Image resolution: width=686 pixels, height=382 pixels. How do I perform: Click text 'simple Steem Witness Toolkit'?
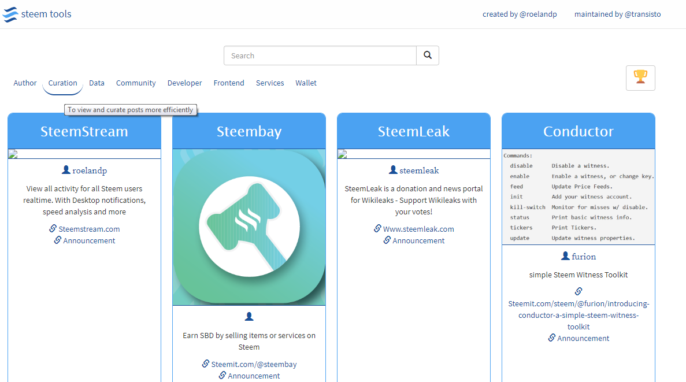pos(579,275)
